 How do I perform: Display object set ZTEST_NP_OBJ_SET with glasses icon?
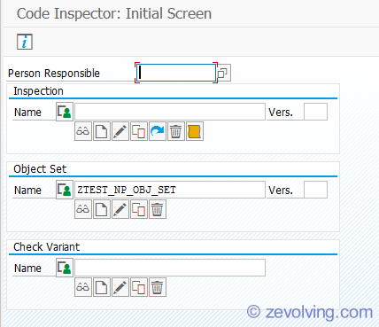pos(83,209)
